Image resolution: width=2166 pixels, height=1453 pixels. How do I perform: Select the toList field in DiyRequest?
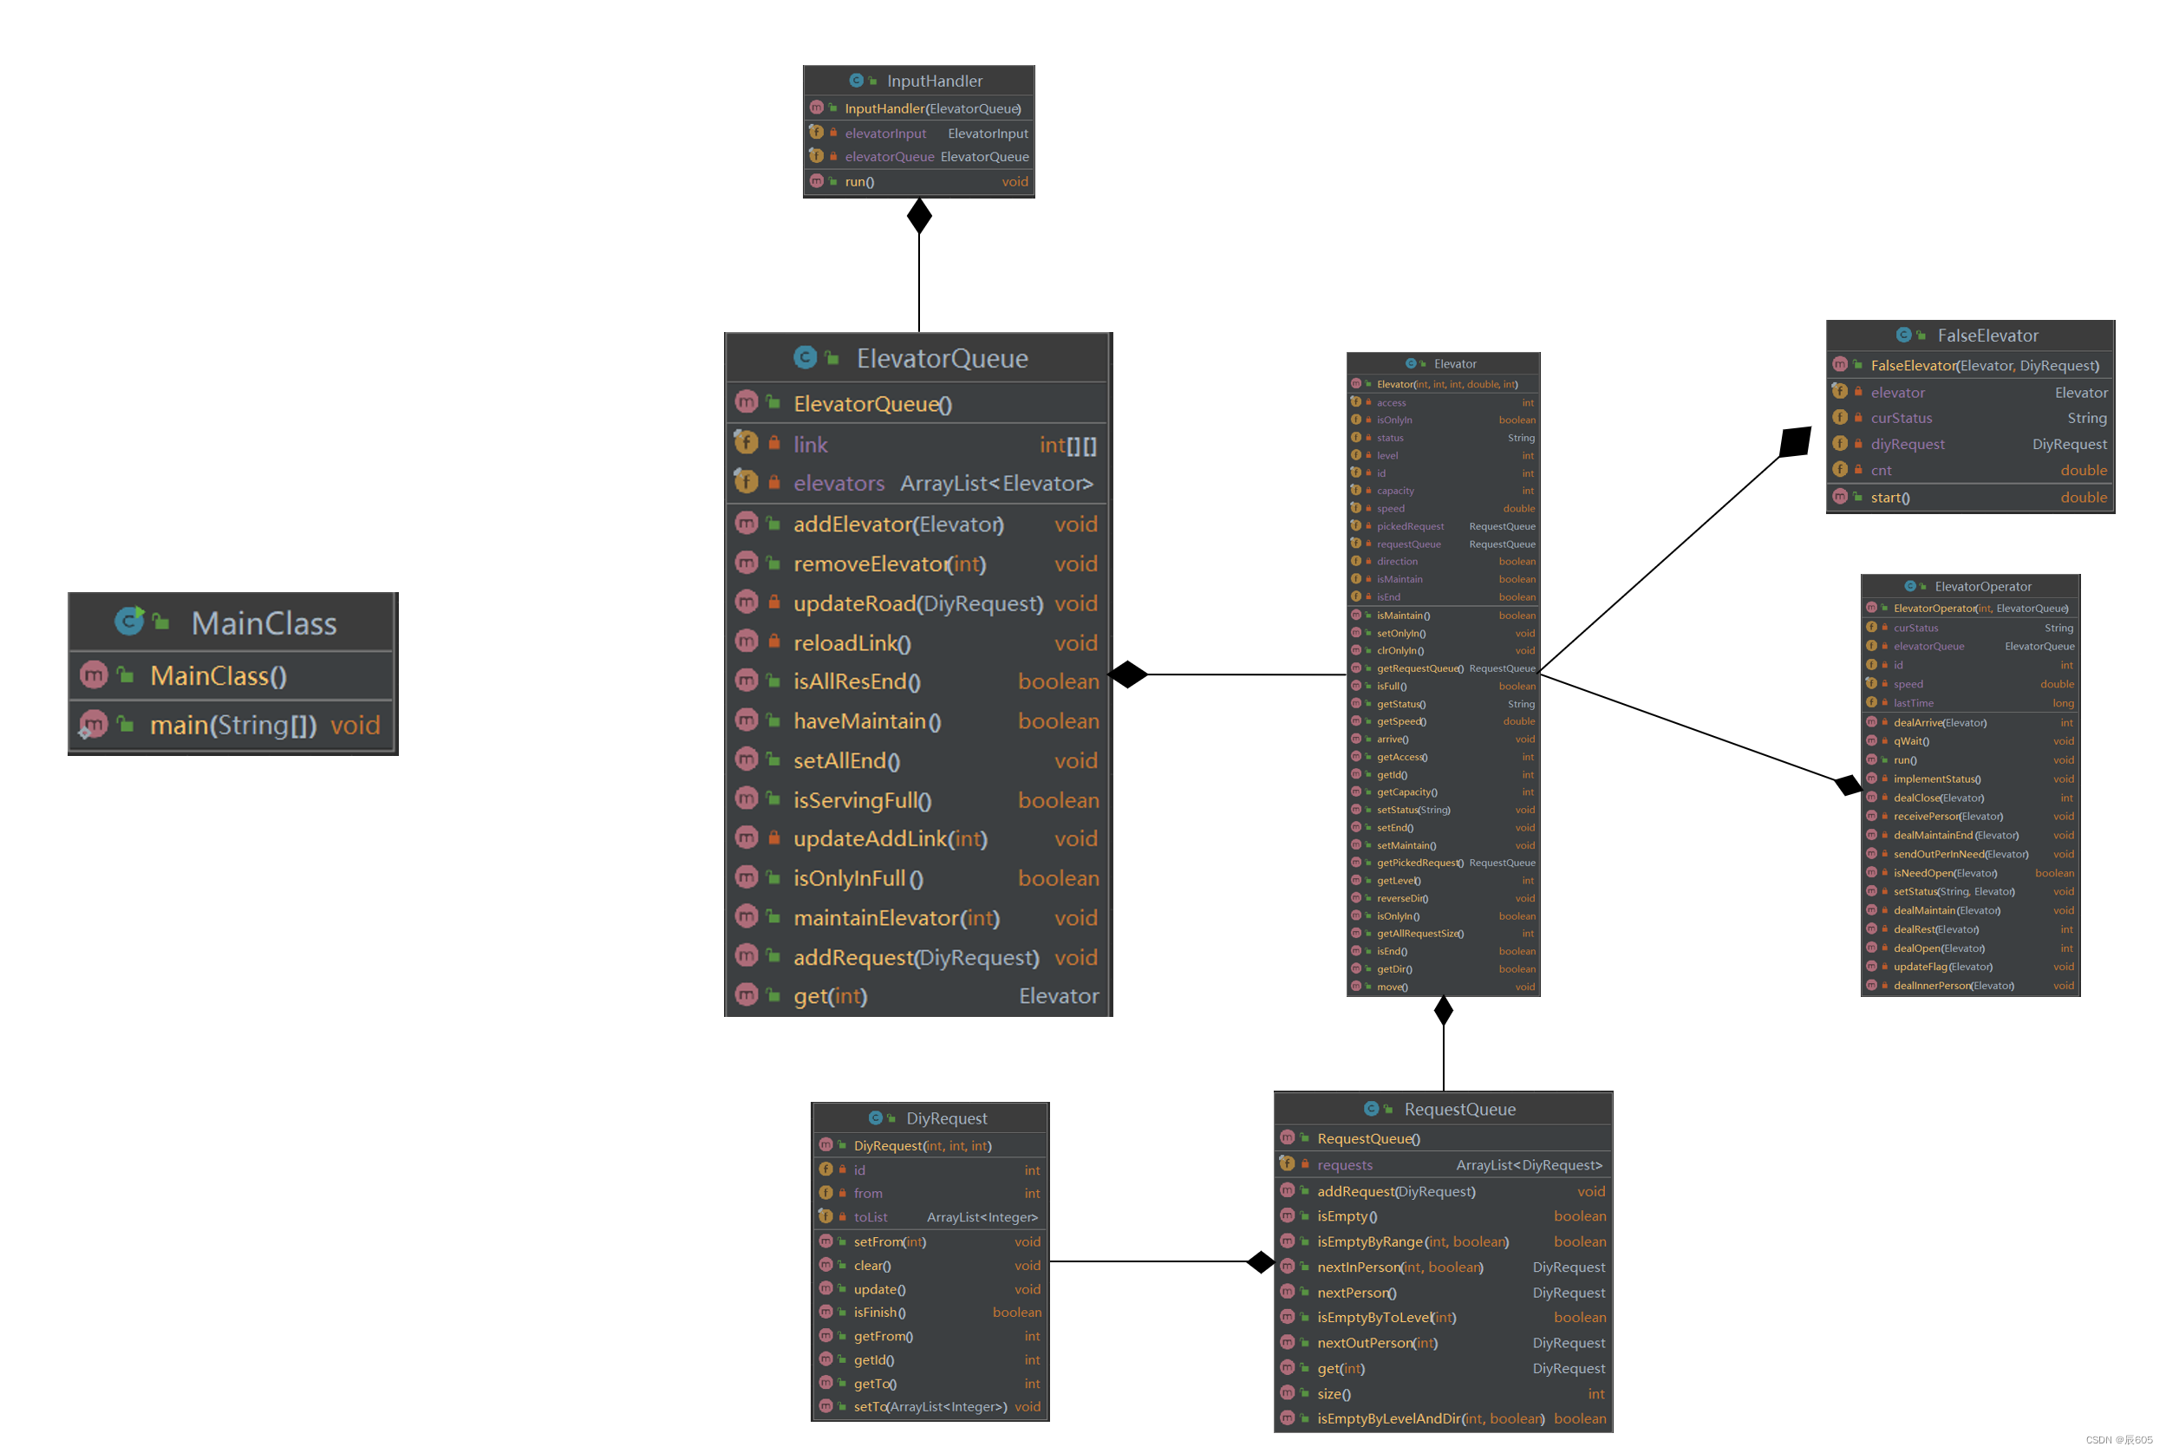[871, 1218]
